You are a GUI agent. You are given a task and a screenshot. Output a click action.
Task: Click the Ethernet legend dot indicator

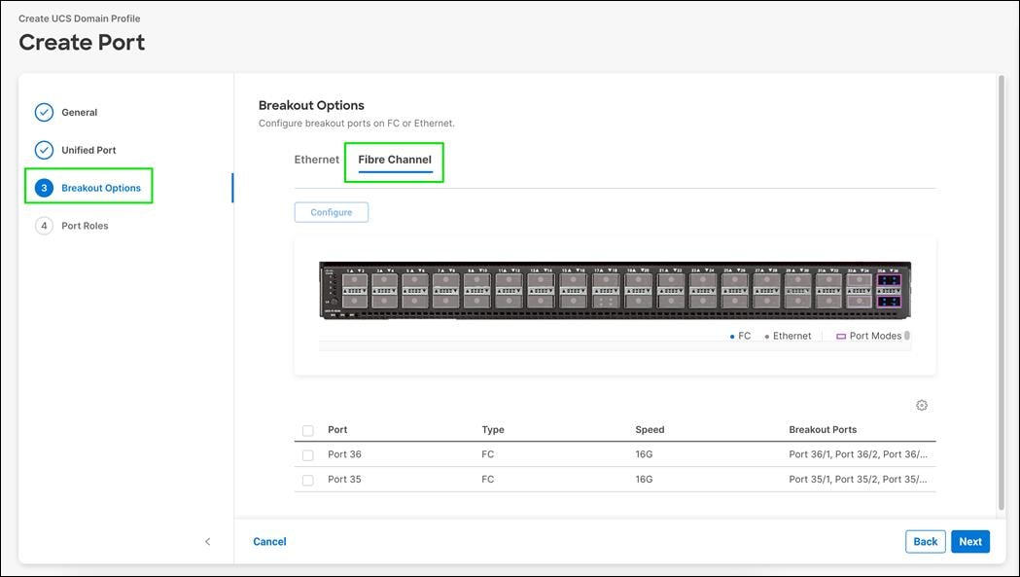pyautogui.click(x=767, y=336)
